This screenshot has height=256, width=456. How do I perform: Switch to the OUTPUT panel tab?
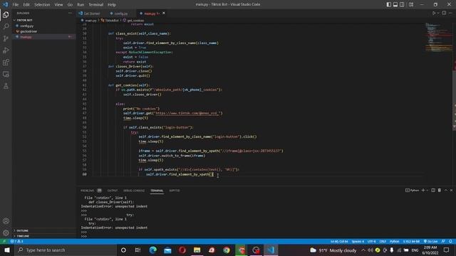coord(113,191)
